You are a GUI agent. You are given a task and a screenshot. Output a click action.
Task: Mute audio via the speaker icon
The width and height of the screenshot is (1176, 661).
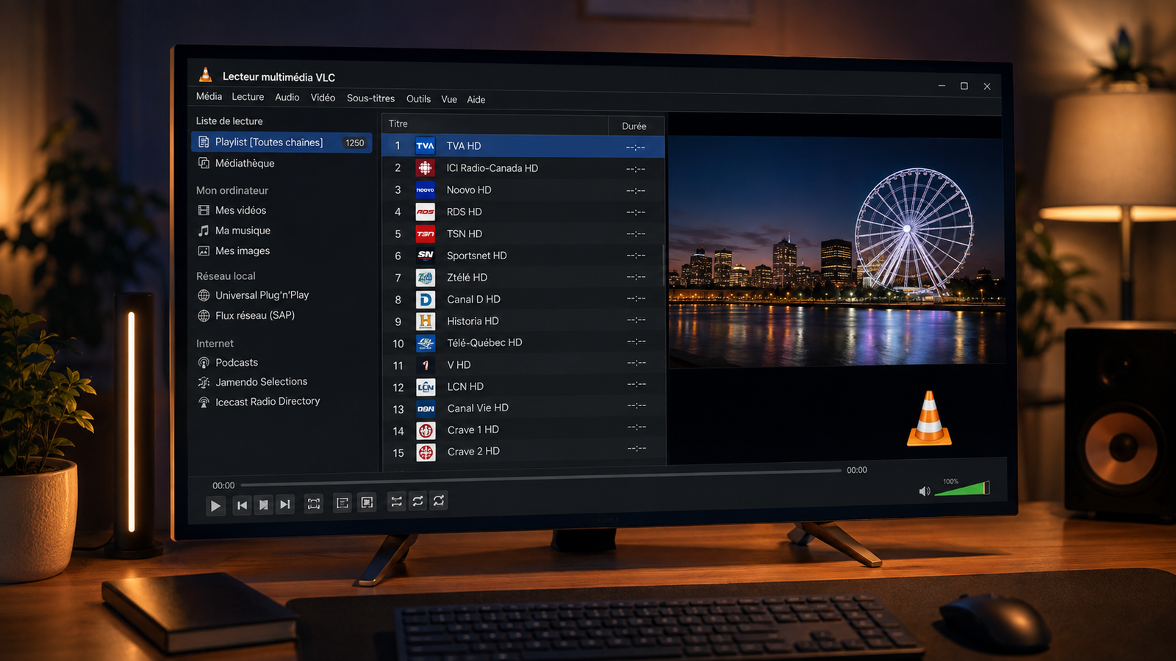[x=924, y=491]
